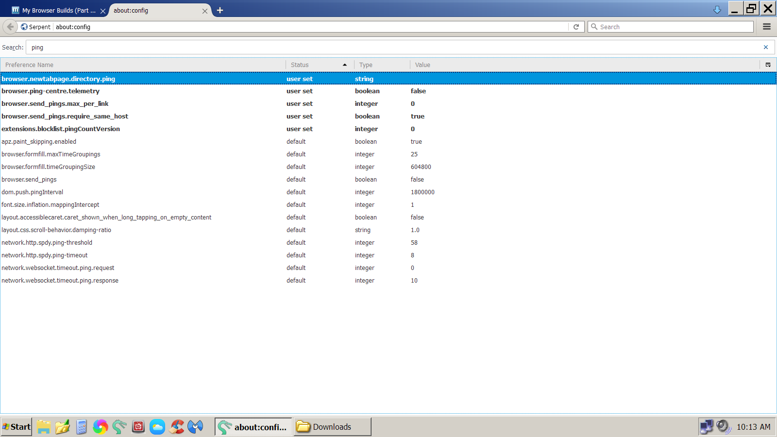Select the browser.send_pings default row

(388, 180)
